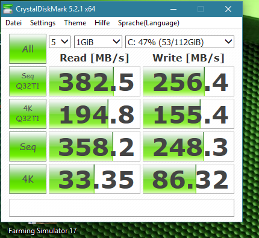Maximize the CrystalDiskMark window
Image resolution: width=259 pixels, height=238 pixels.
(x=201, y=9)
